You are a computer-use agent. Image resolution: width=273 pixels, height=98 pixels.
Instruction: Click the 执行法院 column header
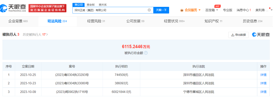click(199, 66)
